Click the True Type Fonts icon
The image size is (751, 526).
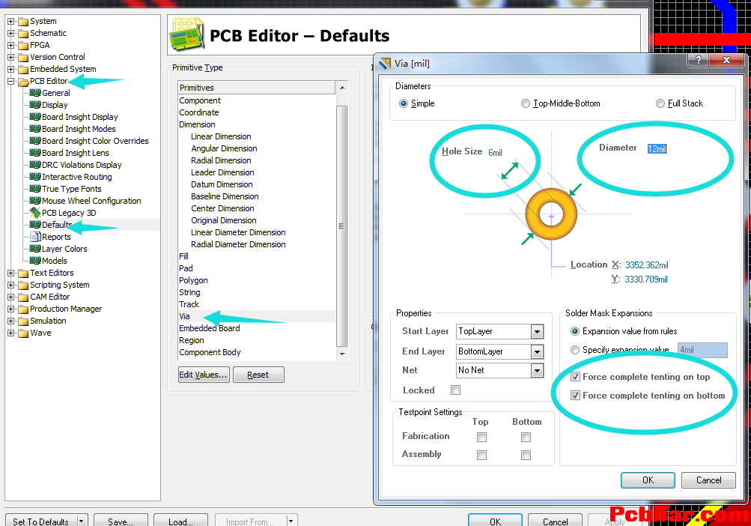pos(35,188)
